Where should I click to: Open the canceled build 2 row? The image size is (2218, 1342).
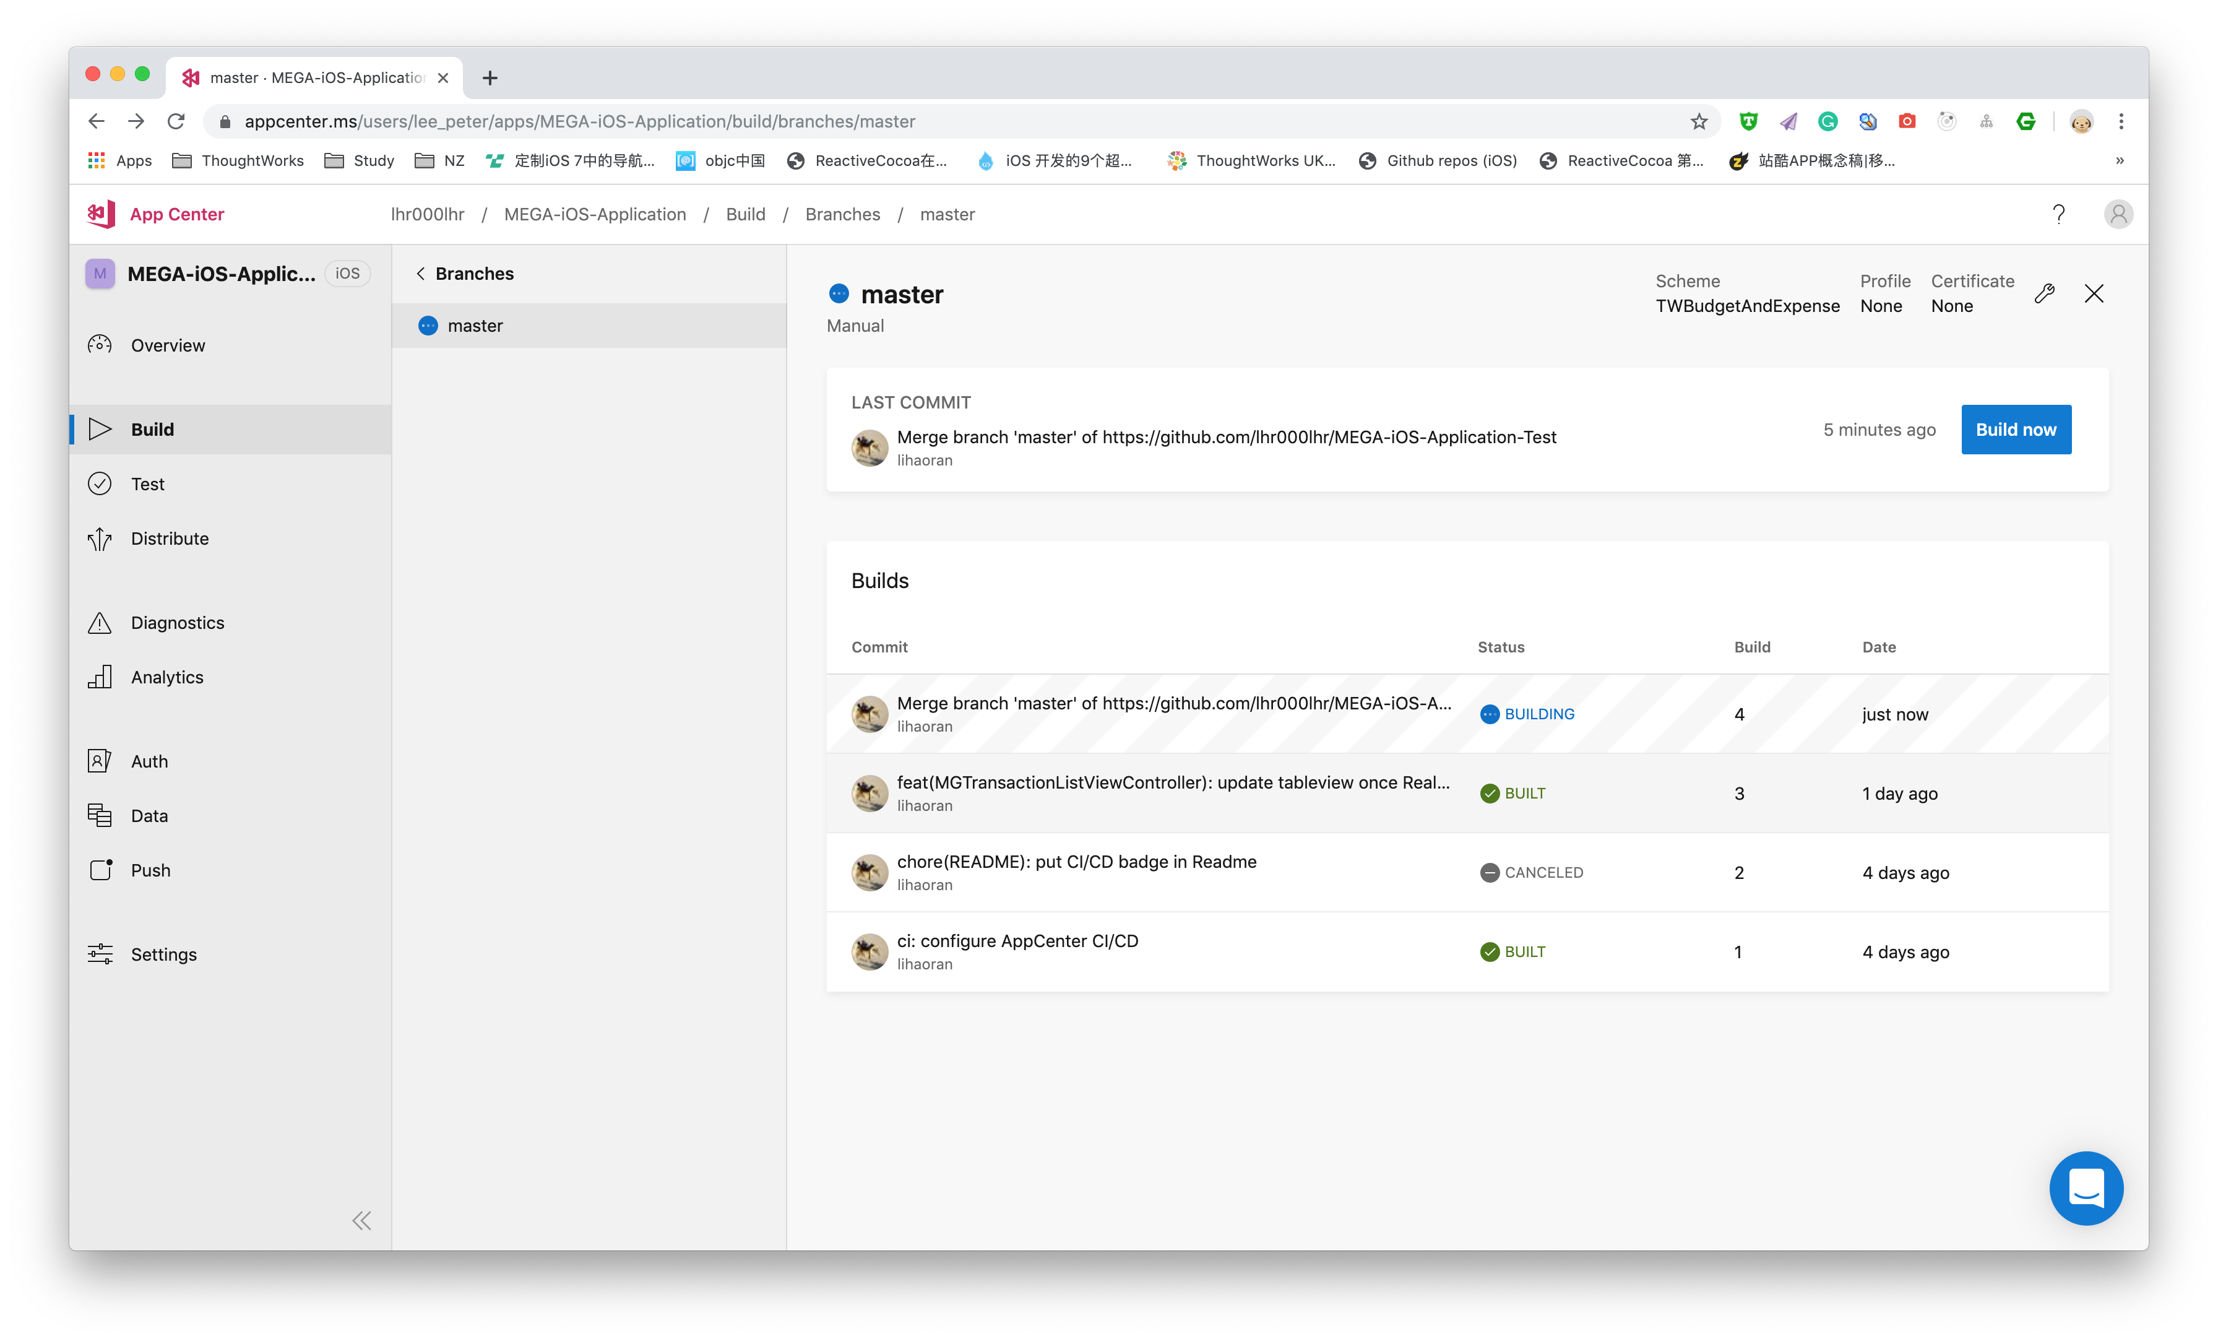tap(1466, 873)
